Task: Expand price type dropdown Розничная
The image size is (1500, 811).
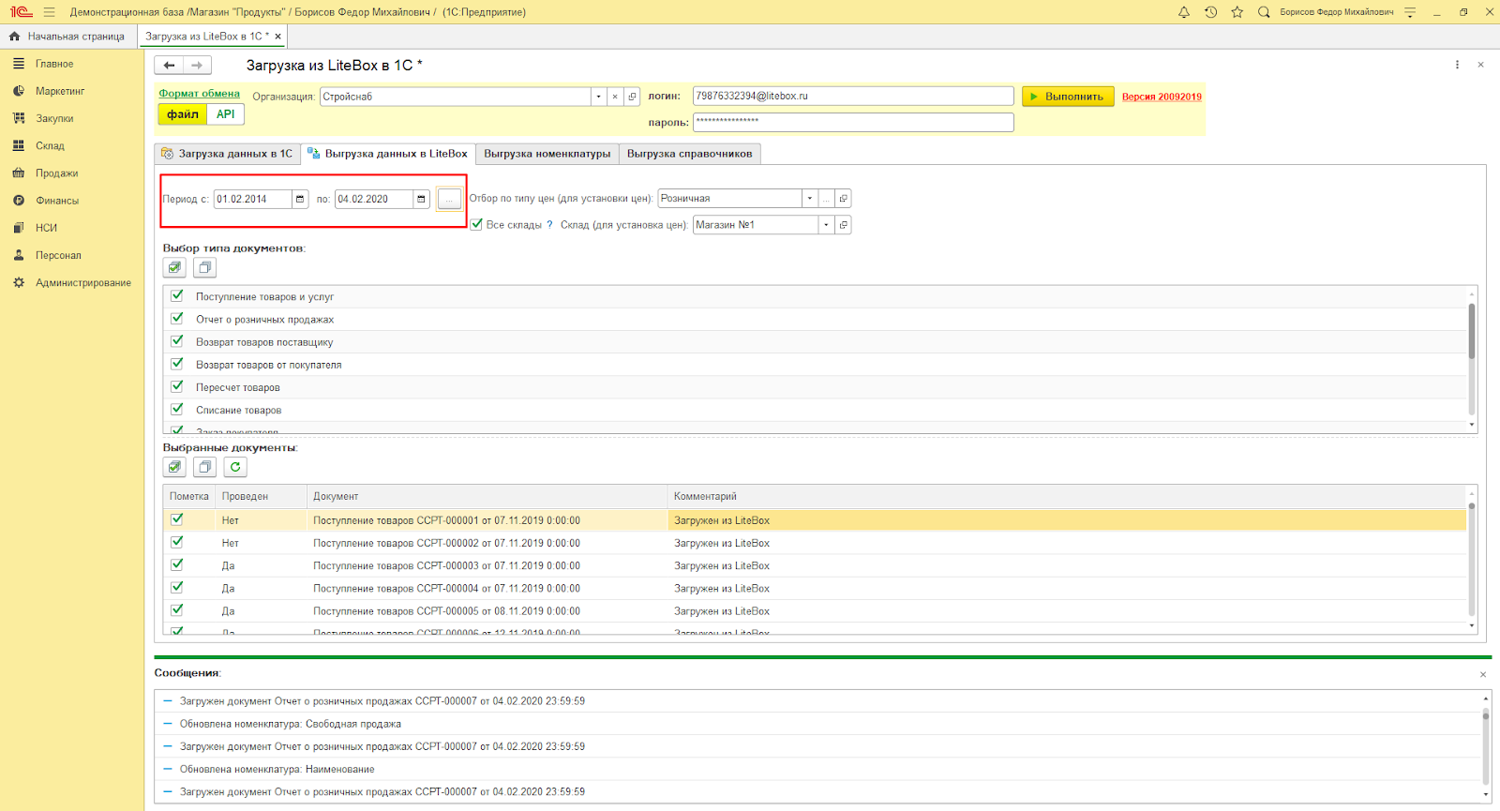Action: coord(810,199)
